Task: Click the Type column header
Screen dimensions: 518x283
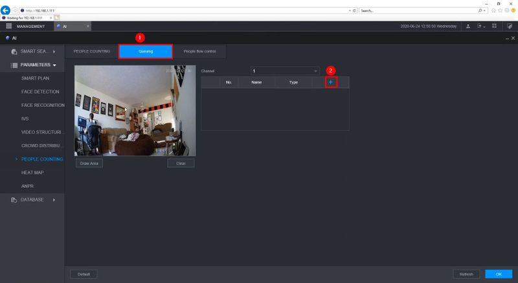Action: (x=293, y=82)
